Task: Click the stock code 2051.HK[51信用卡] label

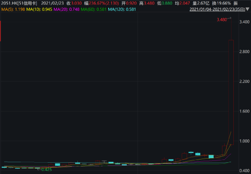Action: (x=19, y=3)
